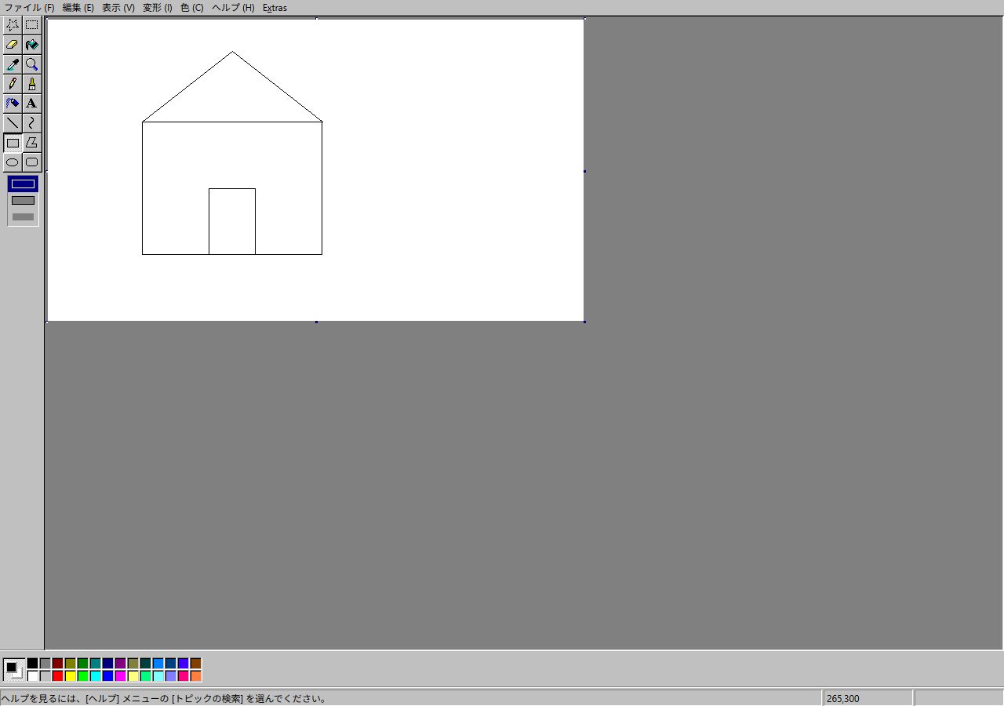Screen dimensions: 1004x706
Task: Choose the brown palette swatch
Action: (195, 664)
